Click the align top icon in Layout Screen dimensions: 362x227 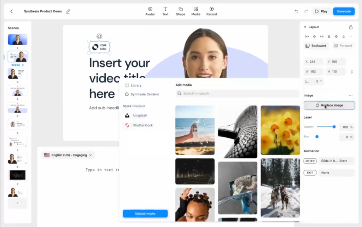329,36
